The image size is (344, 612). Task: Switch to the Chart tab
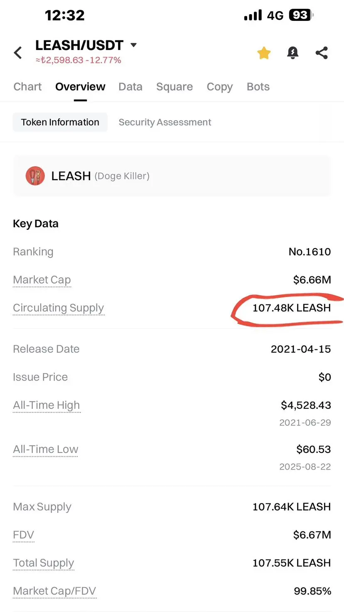click(27, 87)
